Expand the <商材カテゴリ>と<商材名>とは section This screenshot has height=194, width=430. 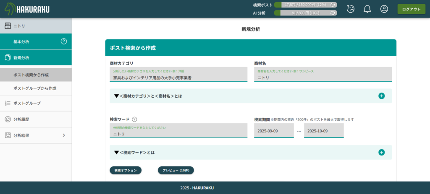point(381,96)
